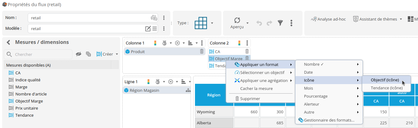The height and width of the screenshot is (128, 418).
Task: Open the Type chart selector dropdown
Action: [212, 23]
